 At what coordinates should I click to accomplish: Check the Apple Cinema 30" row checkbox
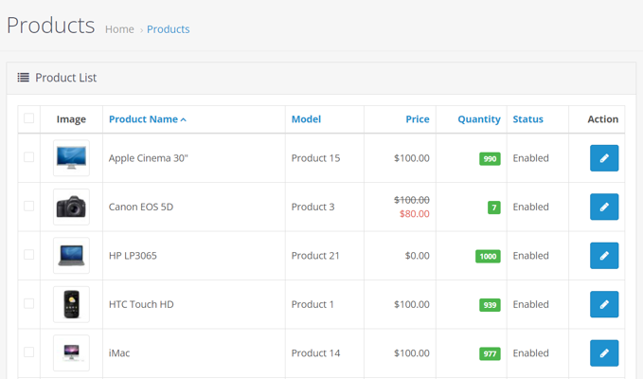coord(28,157)
